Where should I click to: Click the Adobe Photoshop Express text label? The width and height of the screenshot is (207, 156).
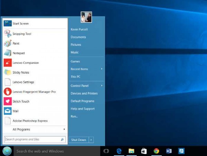(30, 121)
